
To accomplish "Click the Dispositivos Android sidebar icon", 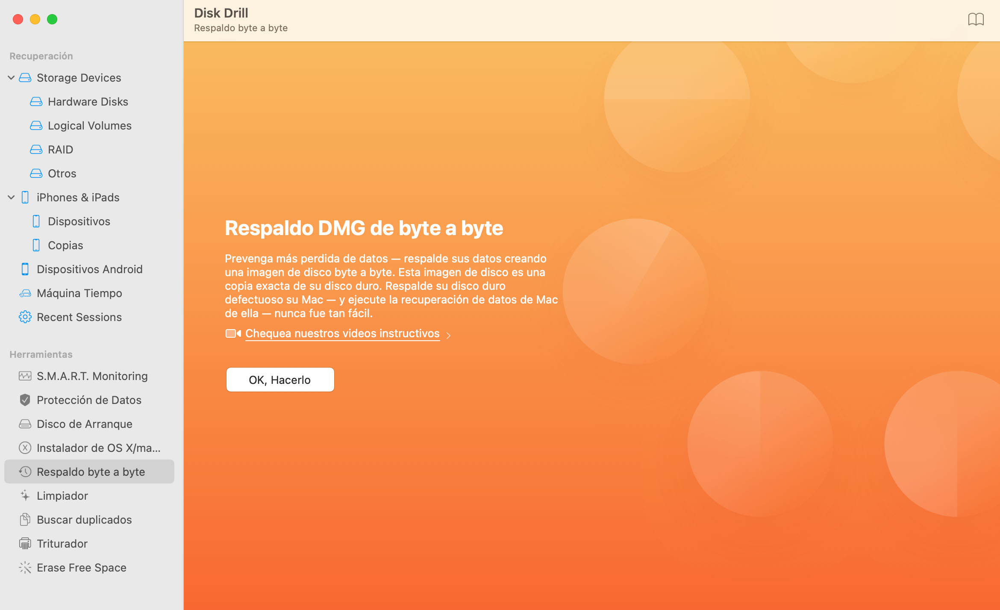I will pyautogui.click(x=26, y=269).
